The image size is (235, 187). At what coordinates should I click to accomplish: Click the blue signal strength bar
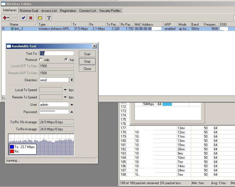click(167, 104)
